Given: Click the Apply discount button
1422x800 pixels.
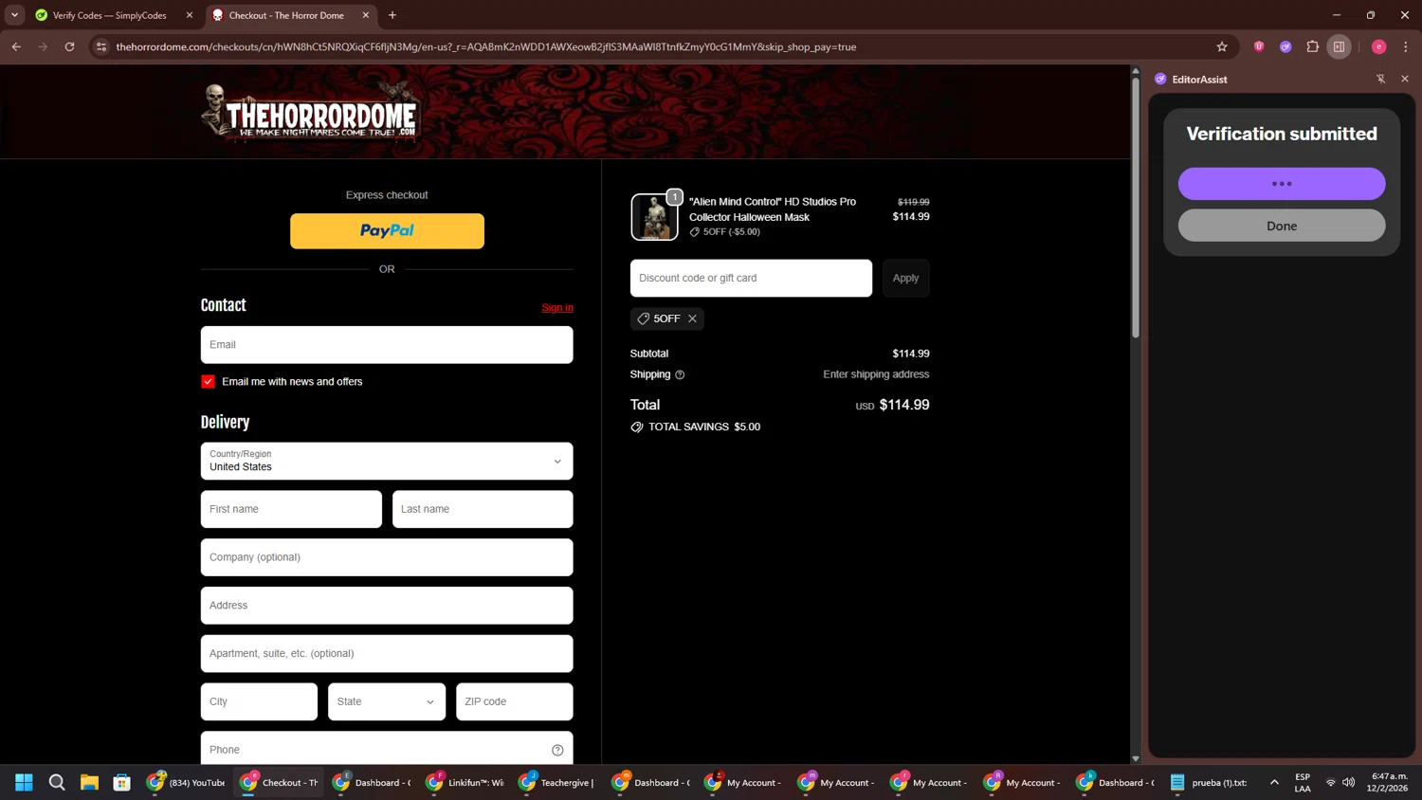Looking at the screenshot, I should point(905,278).
